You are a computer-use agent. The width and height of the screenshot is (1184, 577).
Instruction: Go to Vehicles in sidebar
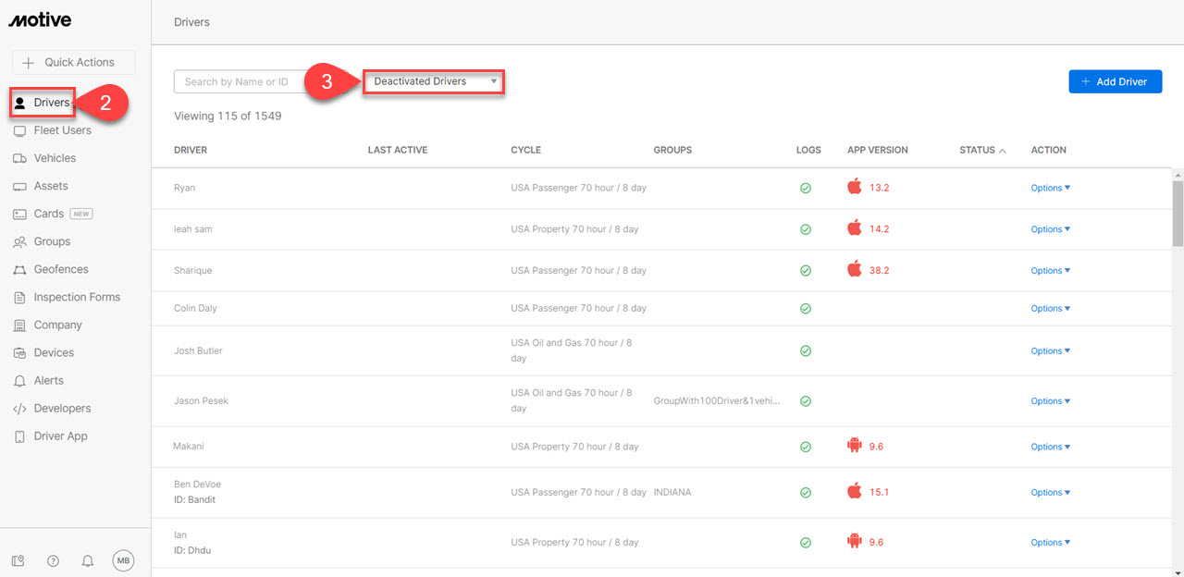pos(55,158)
